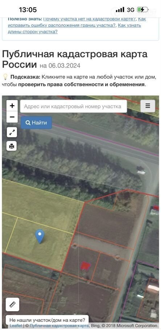The width and height of the screenshot is (161, 330).
Task: Toggle fullscreen map view
Action: click(12, 132)
